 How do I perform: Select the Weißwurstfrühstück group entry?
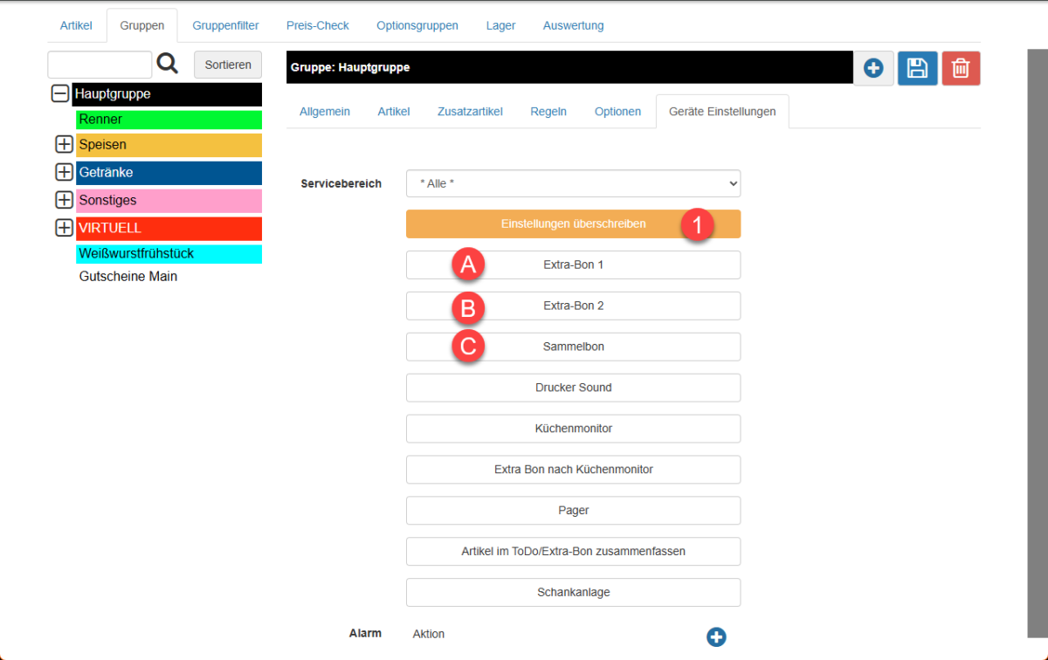[x=169, y=254]
